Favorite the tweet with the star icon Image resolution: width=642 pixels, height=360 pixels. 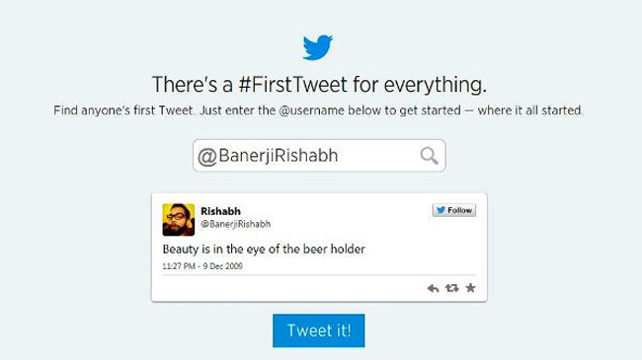pyautogui.click(x=470, y=288)
